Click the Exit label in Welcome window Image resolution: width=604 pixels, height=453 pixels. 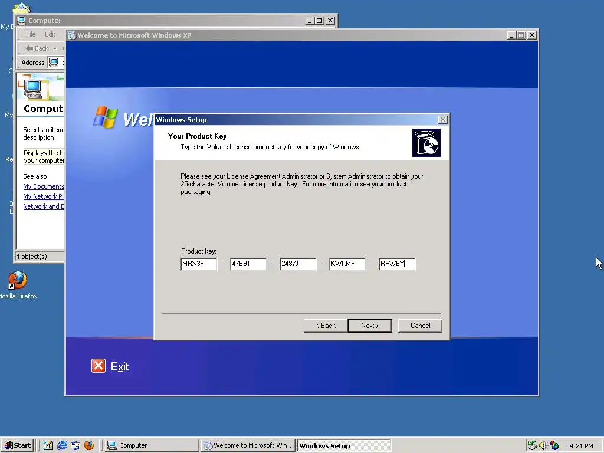coord(120,366)
